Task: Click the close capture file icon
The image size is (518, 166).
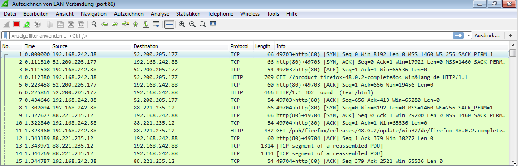Action: (71, 24)
